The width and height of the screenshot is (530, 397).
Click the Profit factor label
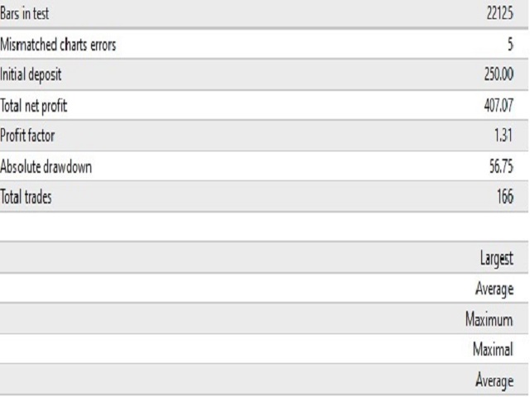coord(27,136)
